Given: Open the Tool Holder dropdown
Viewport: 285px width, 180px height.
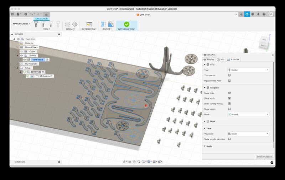Looking at the screenshot, I should point(248,70).
